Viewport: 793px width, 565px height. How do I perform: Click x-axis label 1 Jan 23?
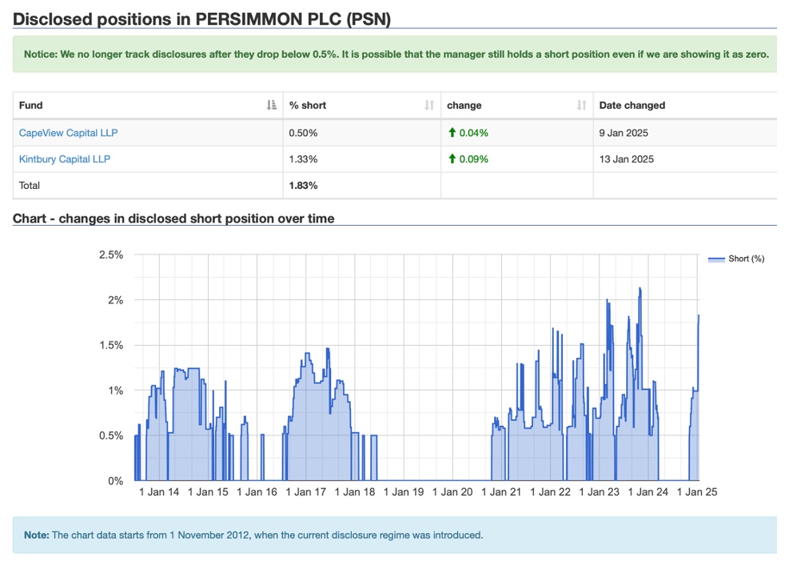pyautogui.click(x=600, y=491)
